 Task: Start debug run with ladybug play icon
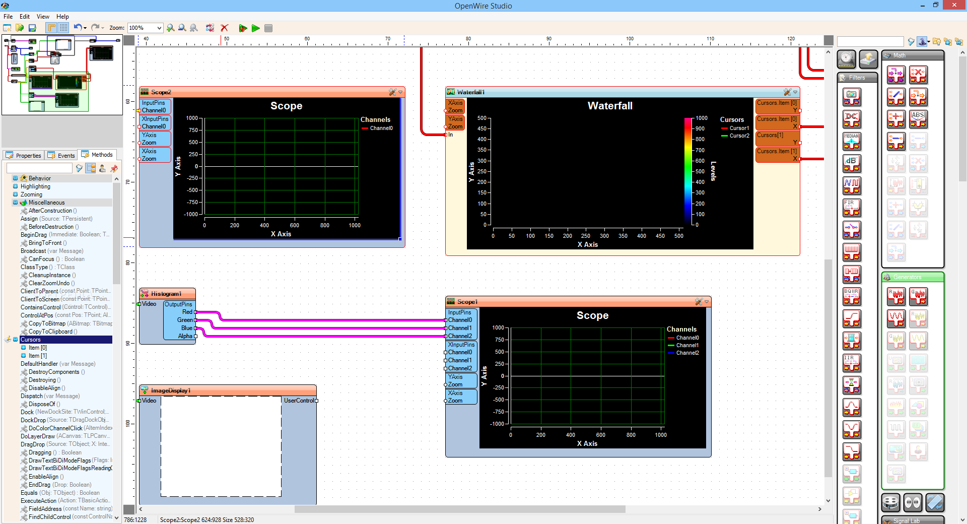(243, 28)
